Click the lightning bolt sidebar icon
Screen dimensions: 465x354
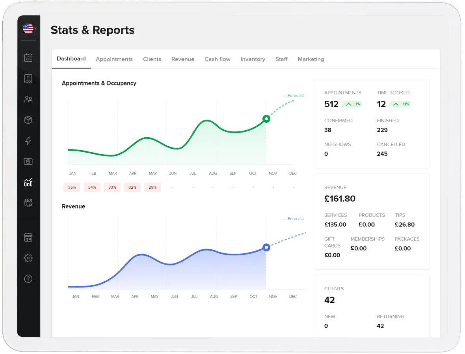coord(28,141)
